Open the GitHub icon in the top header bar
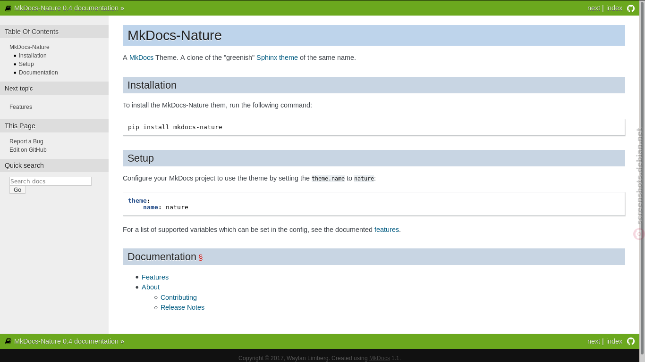 pos(631,8)
